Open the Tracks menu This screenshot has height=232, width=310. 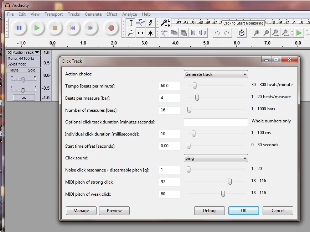coord(74,14)
